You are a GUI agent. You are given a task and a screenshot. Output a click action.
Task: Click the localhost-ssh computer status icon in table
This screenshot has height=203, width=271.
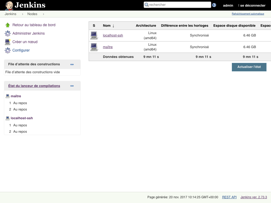(x=94, y=35)
